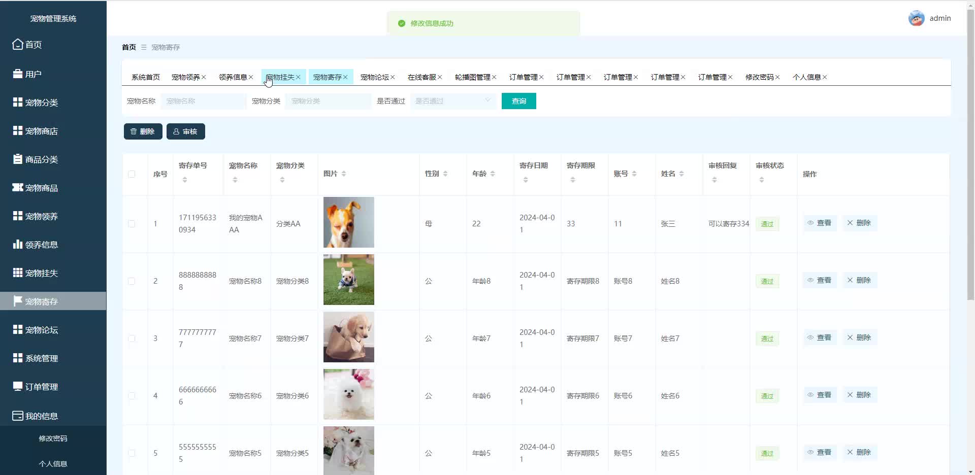Delete the 我的宠物AAA row
The height and width of the screenshot is (475, 975).
859,223
